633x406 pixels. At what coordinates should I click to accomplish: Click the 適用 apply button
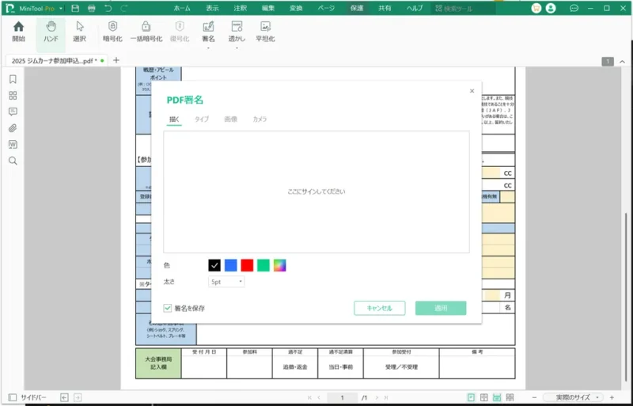[441, 308]
